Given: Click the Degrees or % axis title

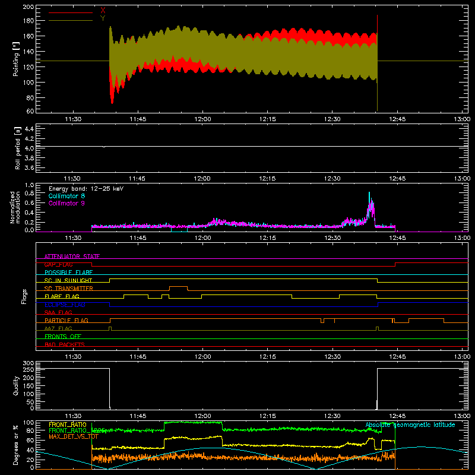Looking at the screenshot, I should [16, 445].
